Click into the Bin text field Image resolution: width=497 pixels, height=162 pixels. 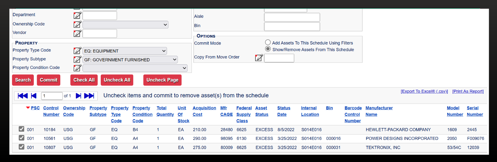(292, 26)
